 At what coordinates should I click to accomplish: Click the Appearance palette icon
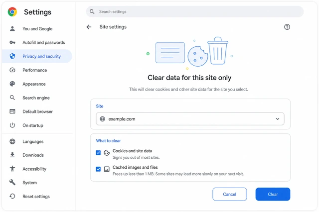point(12,84)
